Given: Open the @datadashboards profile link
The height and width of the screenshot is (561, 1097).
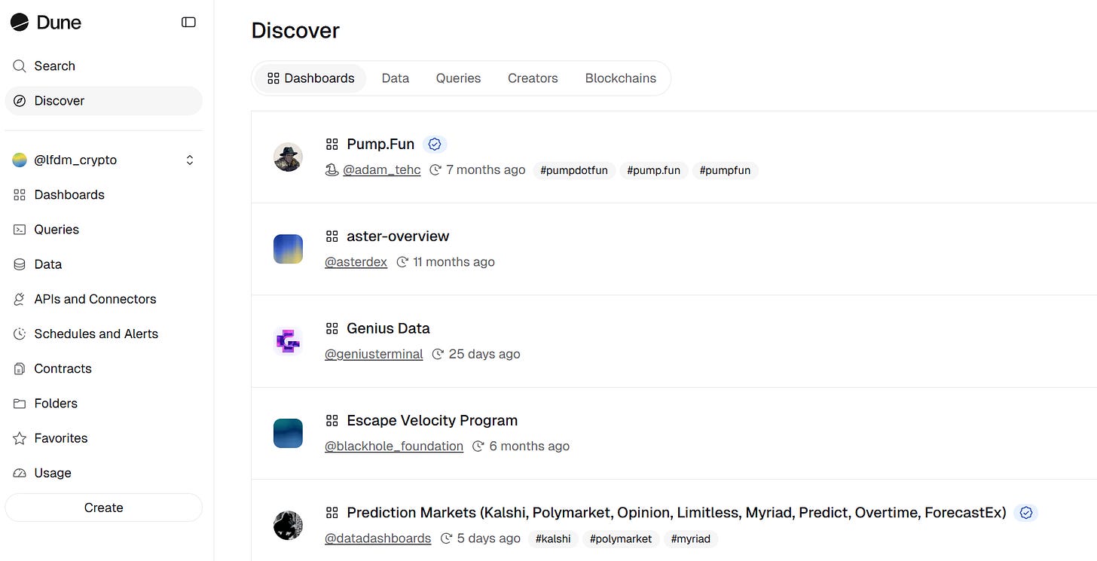Looking at the screenshot, I should [x=378, y=538].
